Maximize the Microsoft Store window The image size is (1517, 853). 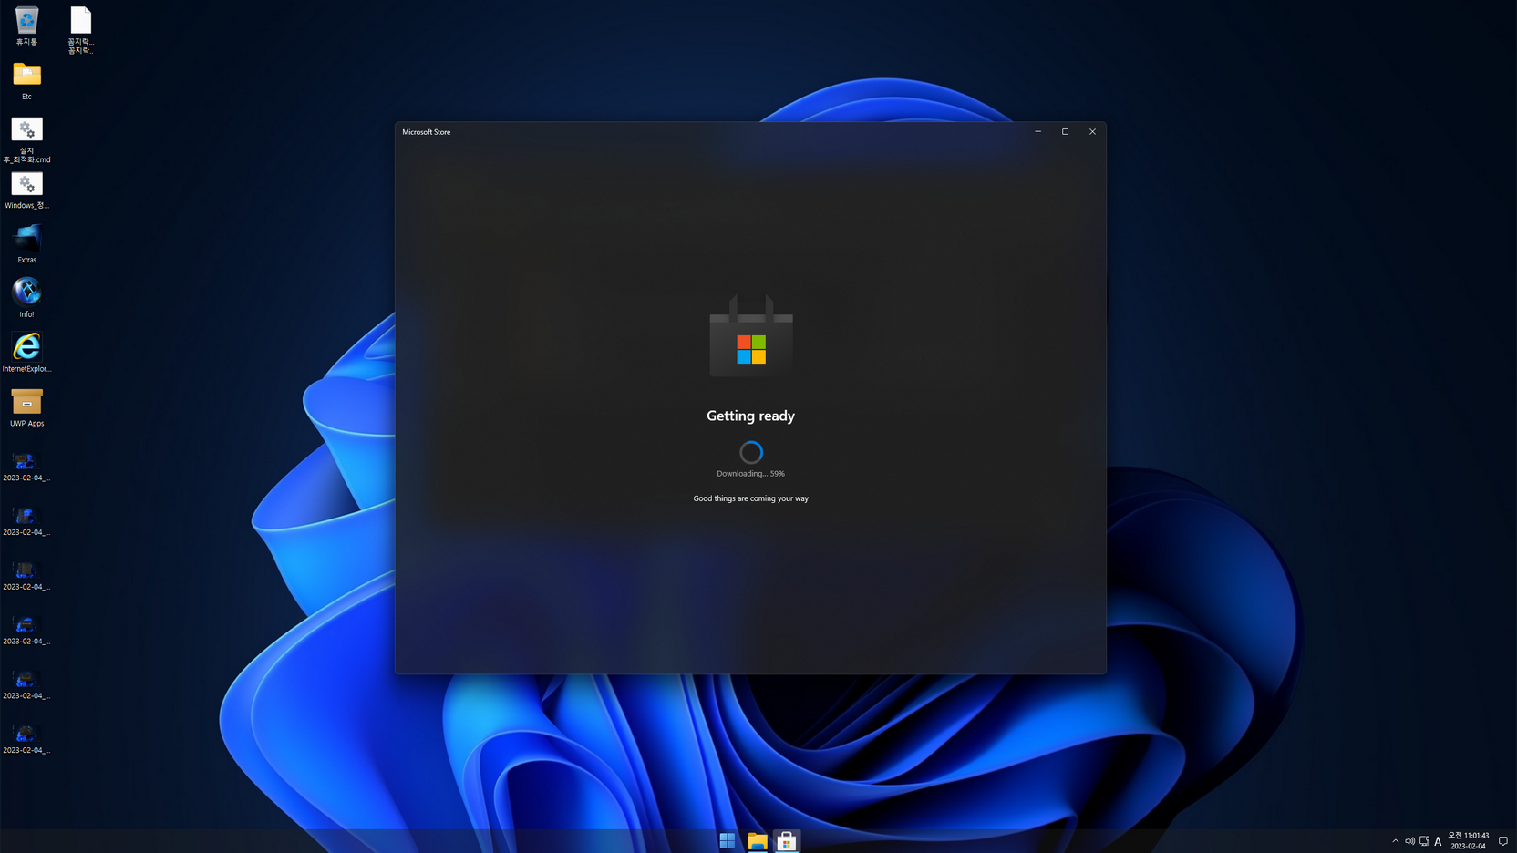coord(1065,132)
